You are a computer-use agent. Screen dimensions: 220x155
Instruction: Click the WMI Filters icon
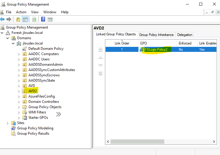click(25, 112)
